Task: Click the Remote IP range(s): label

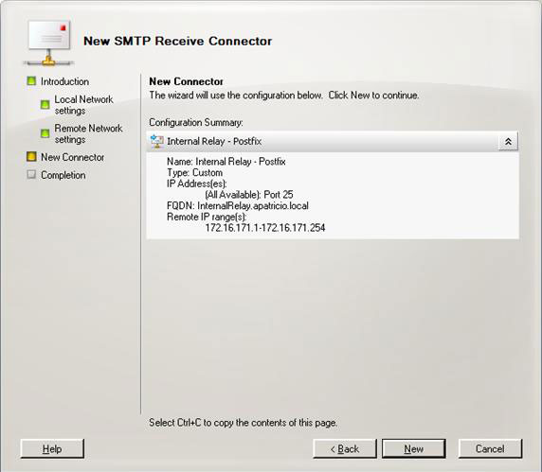Action: [x=207, y=217]
